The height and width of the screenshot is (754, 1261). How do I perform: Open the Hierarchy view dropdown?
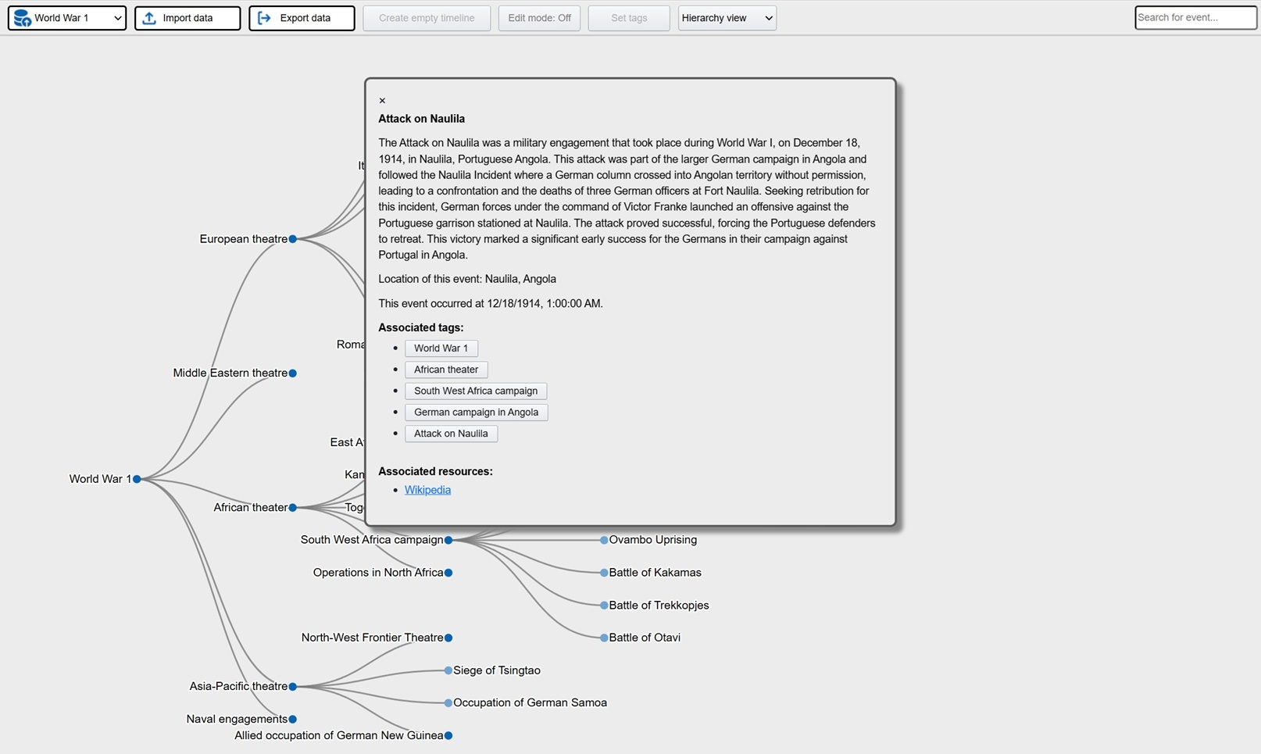pos(727,18)
